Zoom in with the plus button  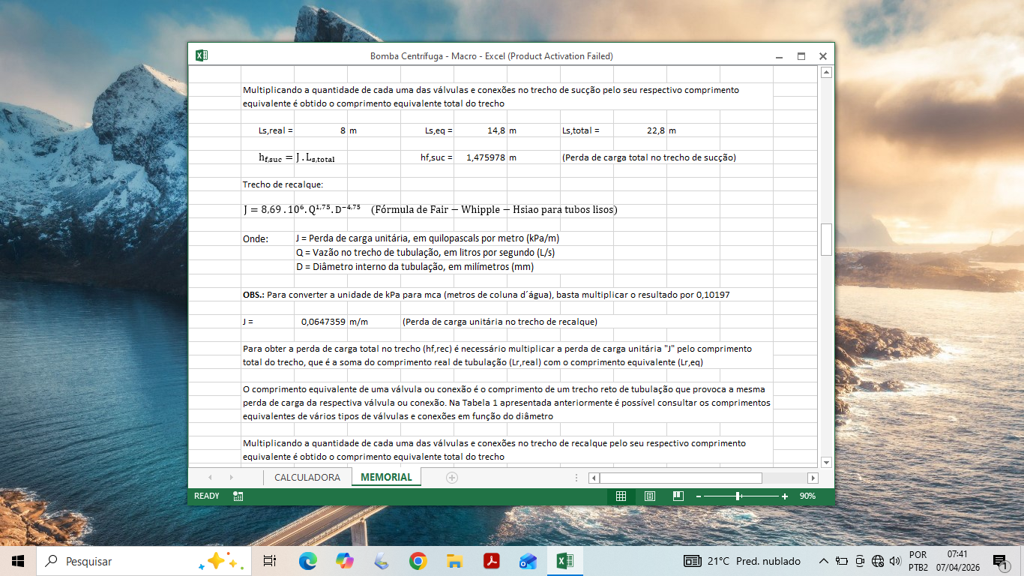click(785, 496)
